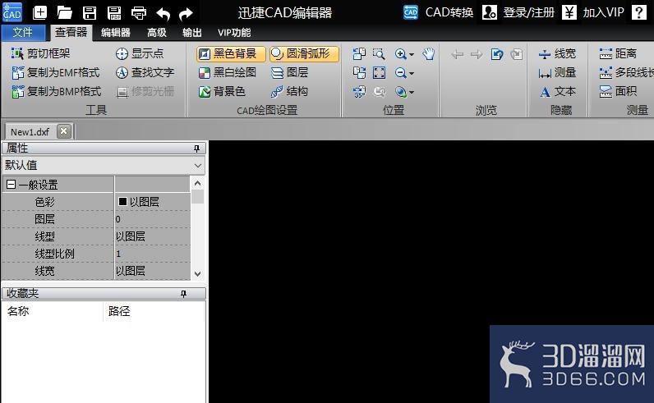The height and width of the screenshot is (403, 654).
Task: Click the CAD转换 conversion button
Action: pyautogui.click(x=438, y=12)
